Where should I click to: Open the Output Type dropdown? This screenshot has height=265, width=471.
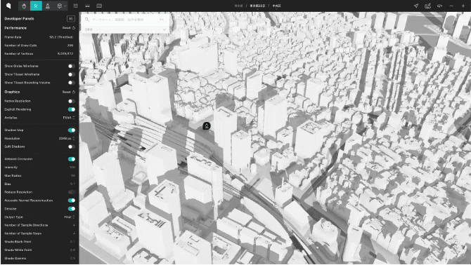click(70, 217)
